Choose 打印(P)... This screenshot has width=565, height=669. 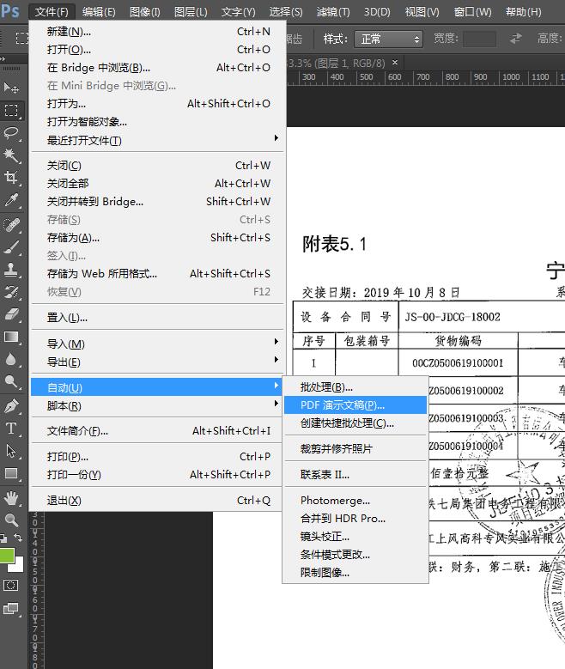point(156,457)
